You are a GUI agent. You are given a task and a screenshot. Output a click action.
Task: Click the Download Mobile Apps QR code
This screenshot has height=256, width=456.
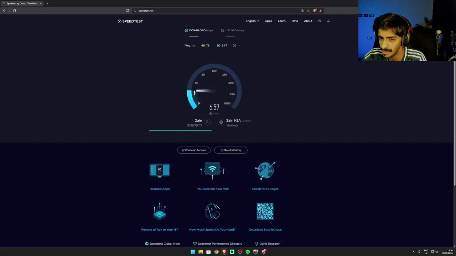(265, 212)
